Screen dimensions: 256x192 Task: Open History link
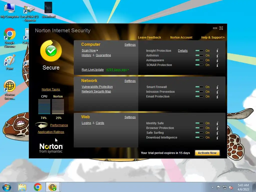(x=86, y=55)
